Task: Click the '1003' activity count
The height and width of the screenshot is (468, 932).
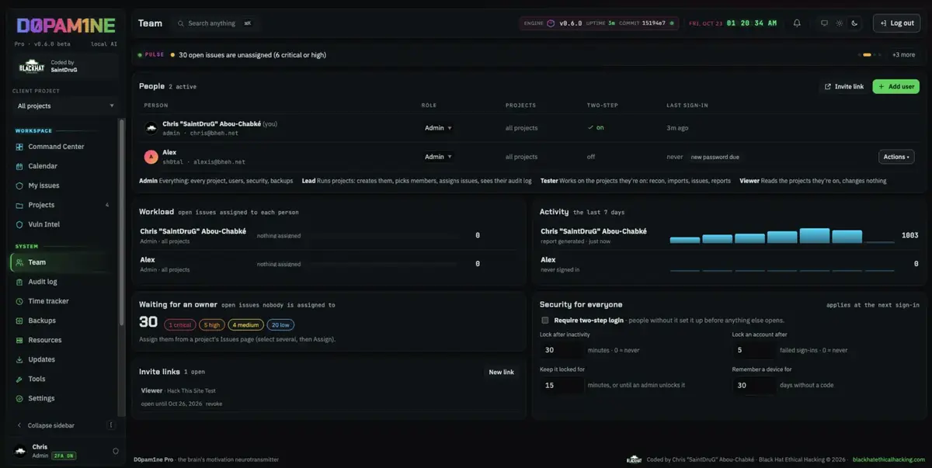Action: (x=909, y=235)
